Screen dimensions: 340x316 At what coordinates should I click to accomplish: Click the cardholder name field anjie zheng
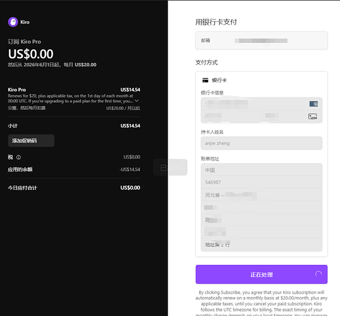(262, 143)
